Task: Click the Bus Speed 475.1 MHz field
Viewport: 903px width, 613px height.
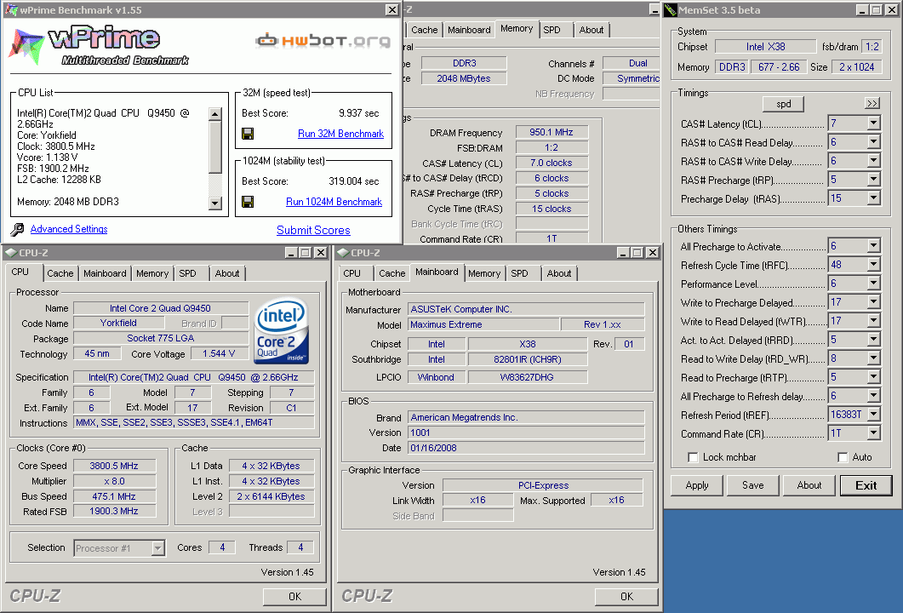Action: coord(114,496)
